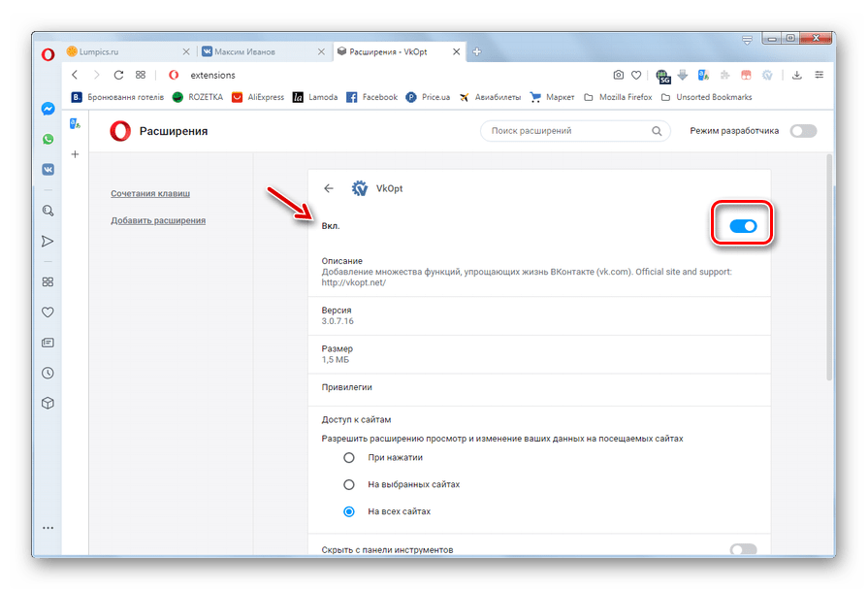Open the Easy Setup sliders icon
This screenshot has width=868, height=590.
[x=820, y=75]
